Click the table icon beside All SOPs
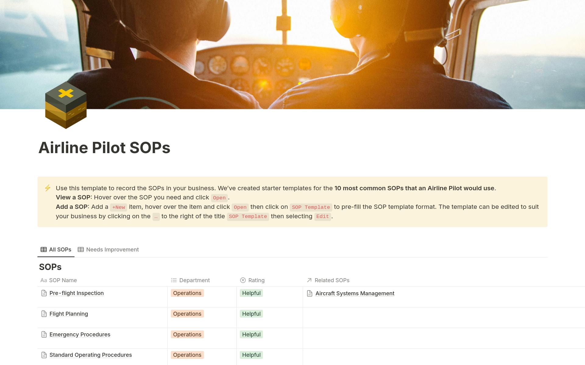Screen dimensions: 585x365 [44, 249]
